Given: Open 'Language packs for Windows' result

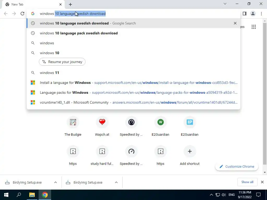Looking at the screenshot, I should (133, 92).
